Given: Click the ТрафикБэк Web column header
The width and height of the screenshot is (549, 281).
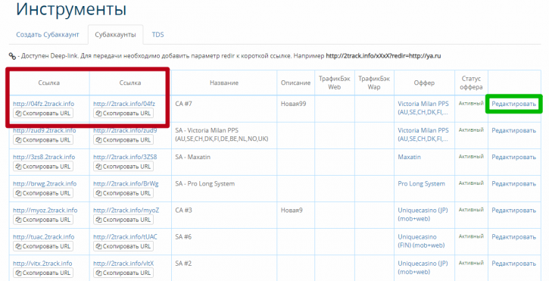Looking at the screenshot, I should click(x=335, y=83).
